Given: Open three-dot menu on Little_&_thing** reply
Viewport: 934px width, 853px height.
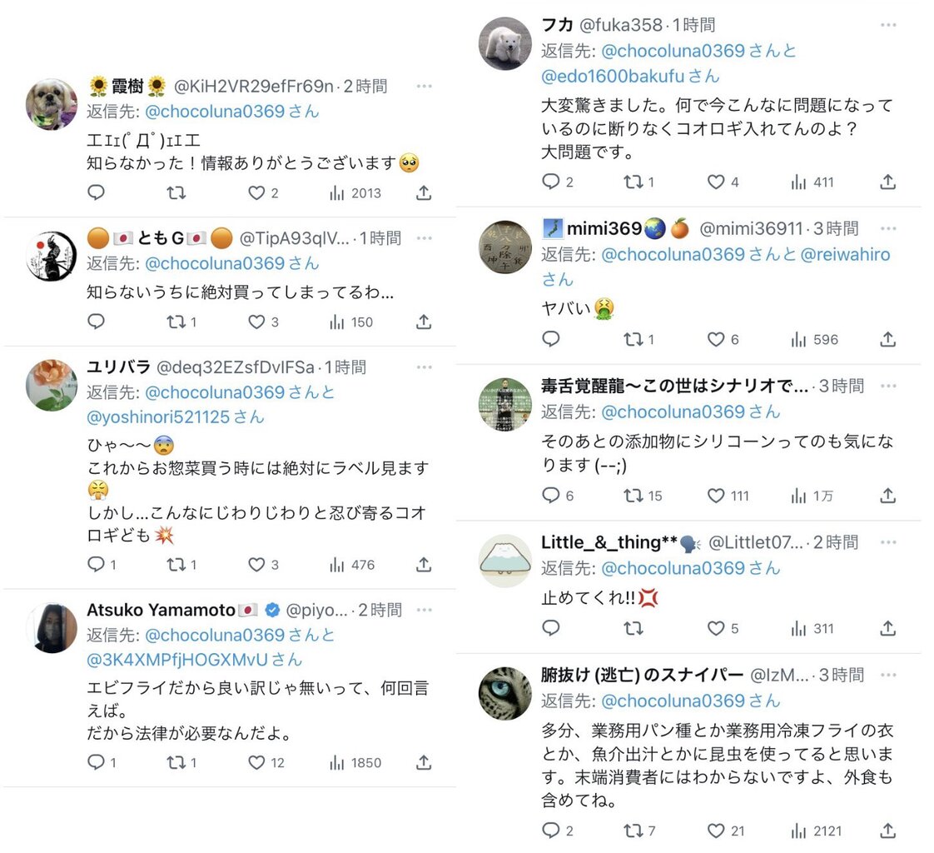Looking at the screenshot, I should pyautogui.click(x=888, y=542).
